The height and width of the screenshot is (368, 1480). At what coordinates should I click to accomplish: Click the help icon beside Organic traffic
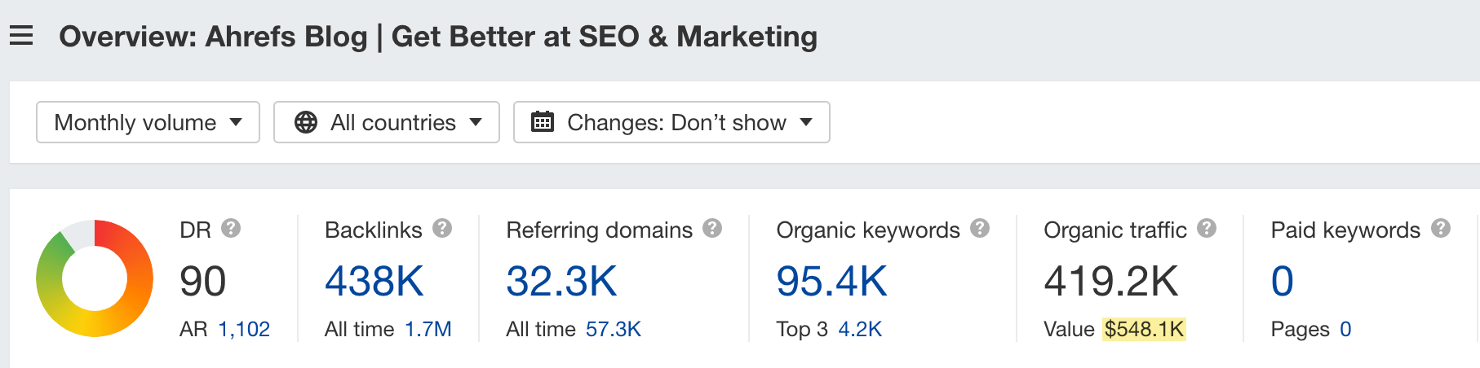click(1207, 228)
